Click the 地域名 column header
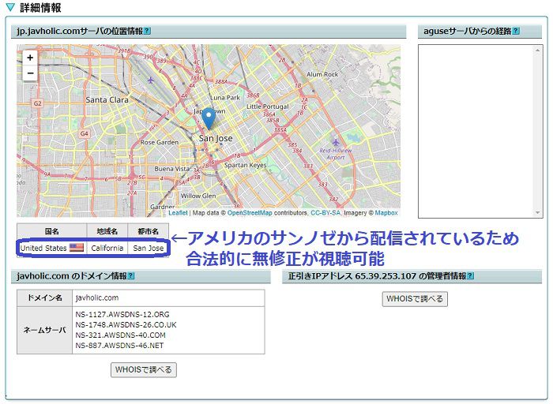The height and width of the screenshot is (404, 553). pos(107,231)
